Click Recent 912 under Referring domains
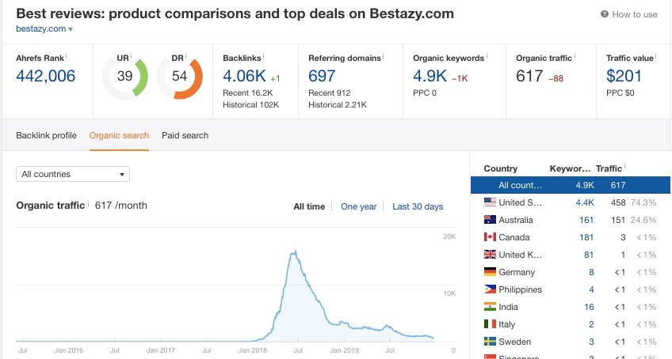This screenshot has width=672, height=359. [329, 93]
